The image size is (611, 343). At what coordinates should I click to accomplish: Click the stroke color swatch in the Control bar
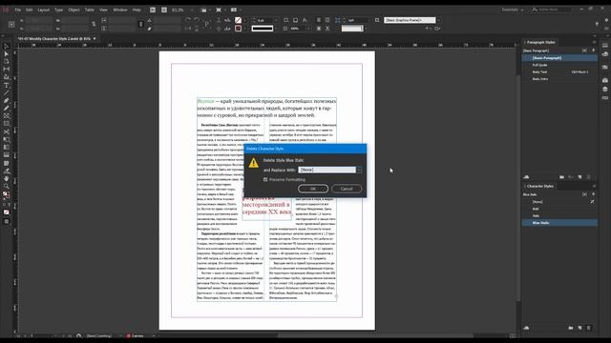pos(238,29)
